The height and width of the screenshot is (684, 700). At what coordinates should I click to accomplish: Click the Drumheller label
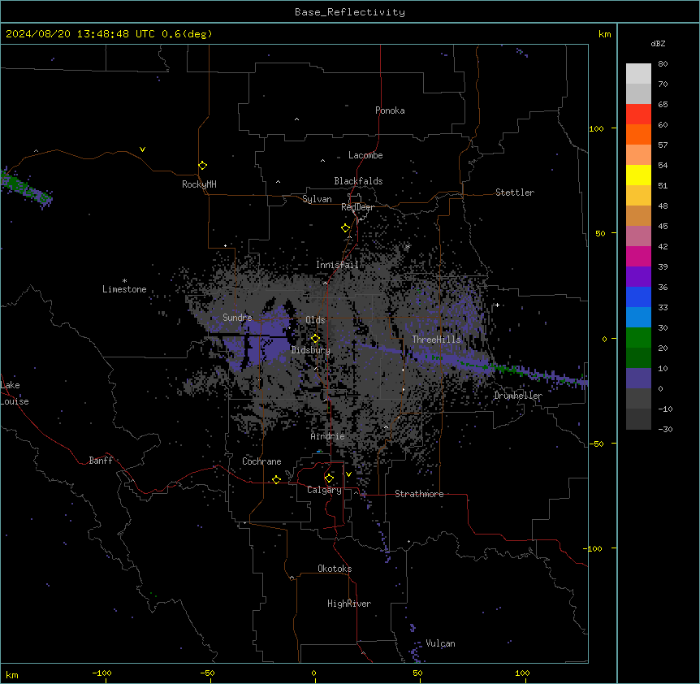[518, 396]
